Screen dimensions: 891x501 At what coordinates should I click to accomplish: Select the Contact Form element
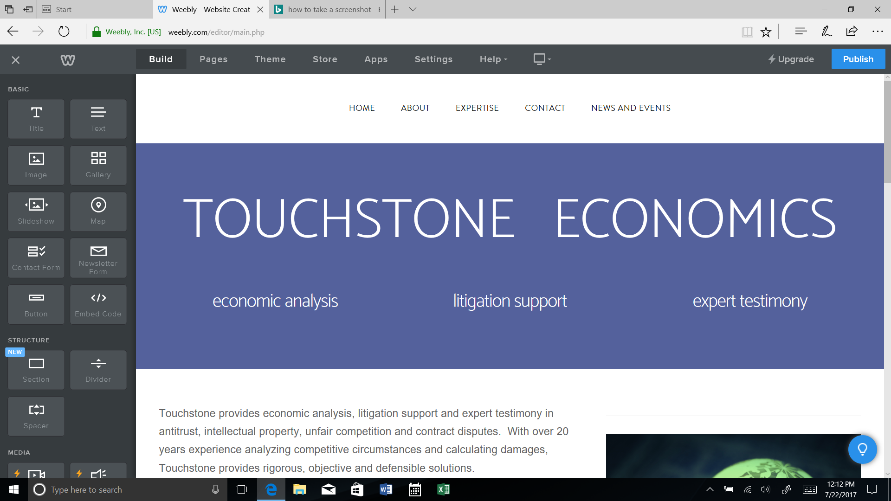(x=36, y=258)
